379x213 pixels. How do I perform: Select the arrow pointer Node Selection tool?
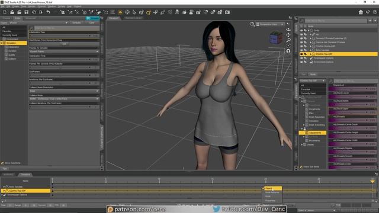click(x=134, y=12)
